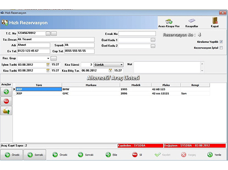Open Kısayollar shortcuts
This screenshot has width=228, height=170.
point(191,23)
